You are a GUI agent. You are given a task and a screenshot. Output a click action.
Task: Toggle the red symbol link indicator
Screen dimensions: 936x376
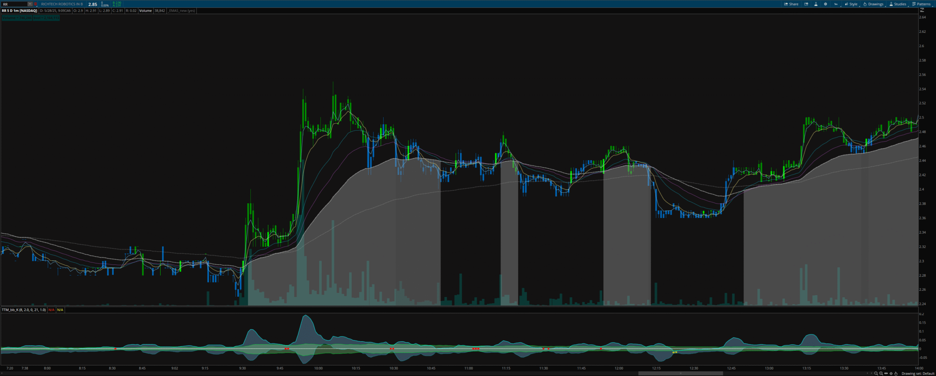coord(35,4)
